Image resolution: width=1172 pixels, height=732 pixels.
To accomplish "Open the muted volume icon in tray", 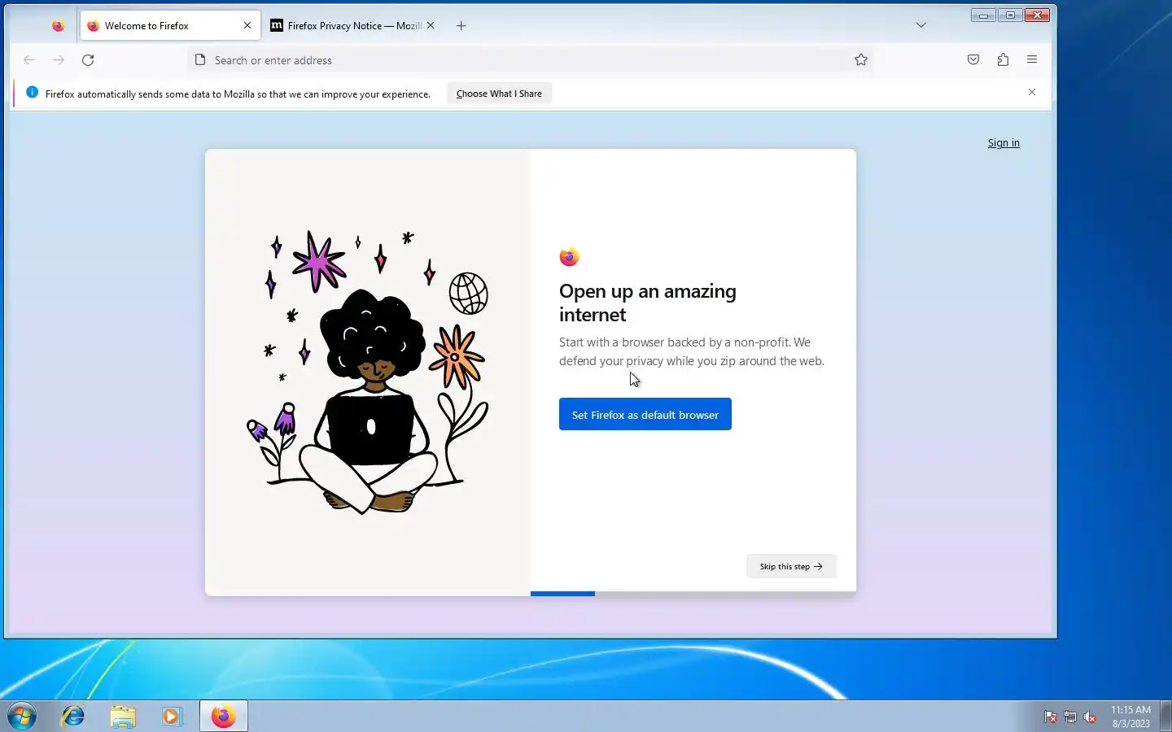I will (1090, 717).
